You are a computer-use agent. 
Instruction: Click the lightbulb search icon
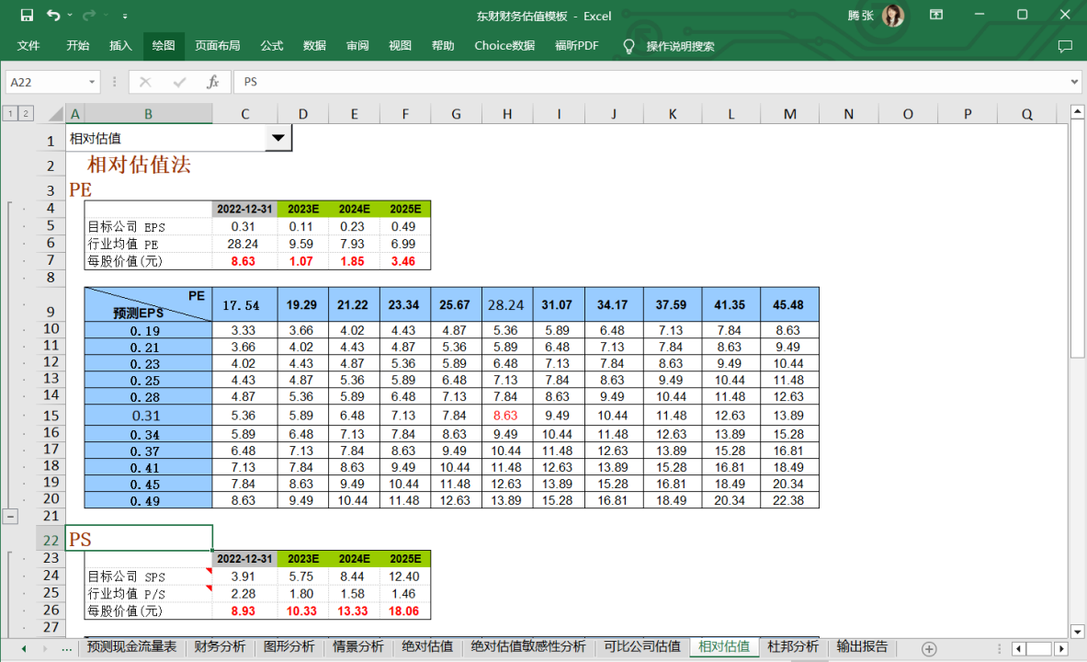click(628, 46)
